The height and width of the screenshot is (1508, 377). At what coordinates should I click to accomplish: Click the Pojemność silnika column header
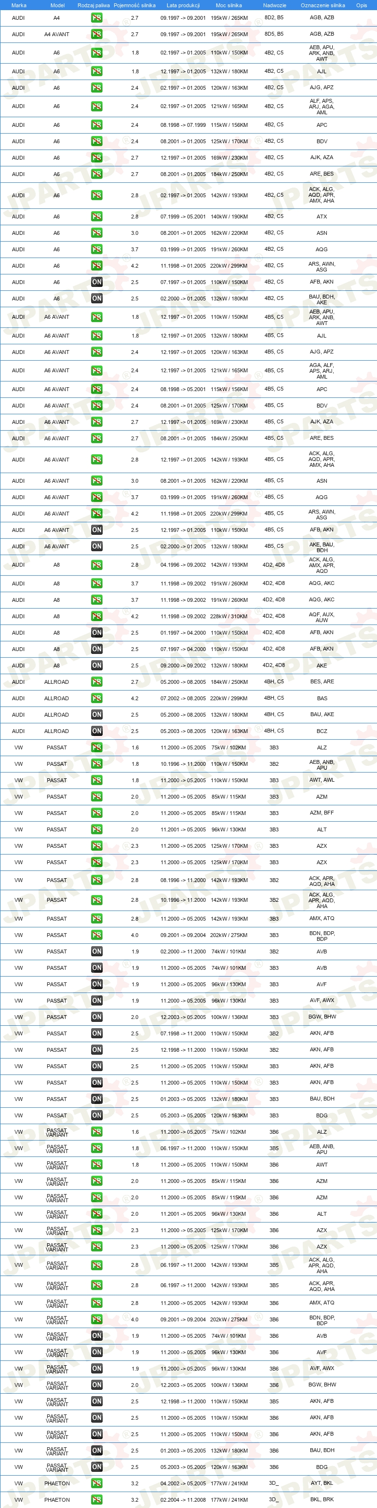pyautogui.click(x=135, y=5)
